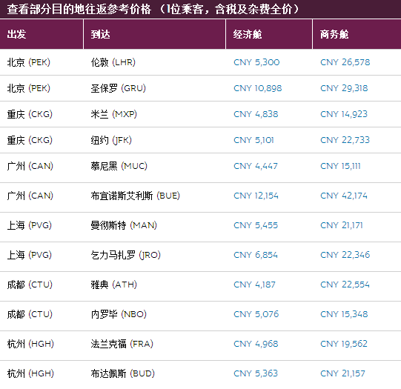Click 广州 (CAN) in the Munich row
Image resolution: width=401 pixels, height=389 pixels.
pyautogui.click(x=30, y=167)
